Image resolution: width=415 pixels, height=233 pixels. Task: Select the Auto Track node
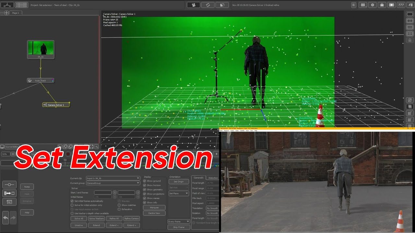[x=41, y=80]
